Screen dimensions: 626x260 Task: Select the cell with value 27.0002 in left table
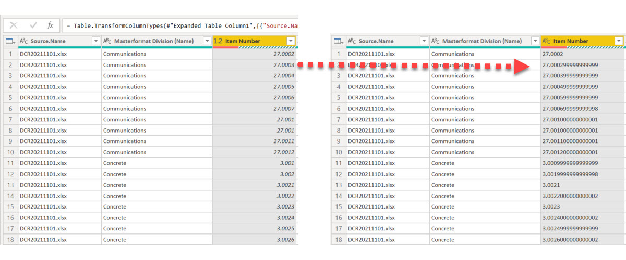[255, 54]
